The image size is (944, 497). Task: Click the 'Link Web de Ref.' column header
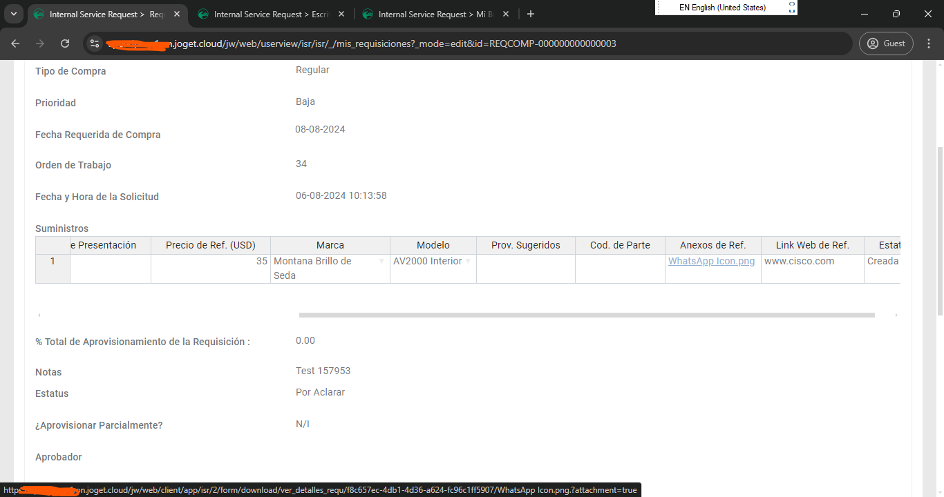pos(813,245)
